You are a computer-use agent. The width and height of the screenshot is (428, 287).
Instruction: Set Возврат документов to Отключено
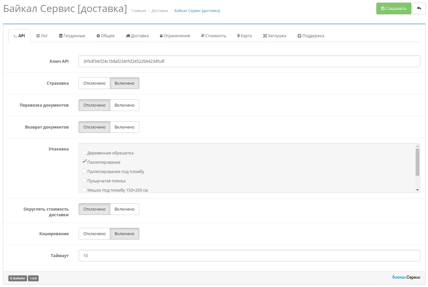point(94,127)
